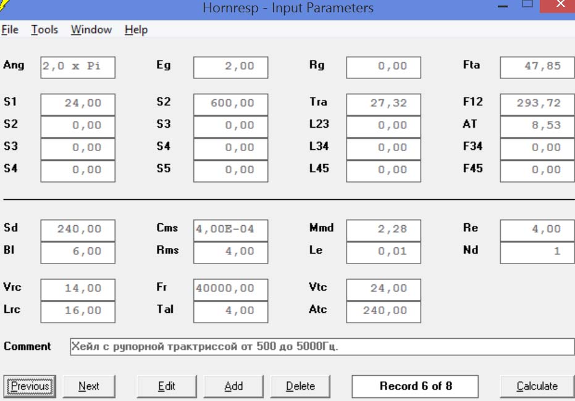This screenshot has width=575, height=401.
Task: Click the Comment text field
Action: [322, 347]
